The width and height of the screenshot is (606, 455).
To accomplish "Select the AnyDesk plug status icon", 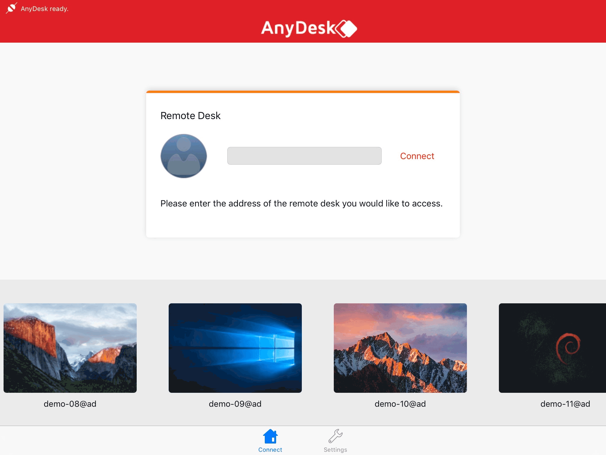I will [x=11, y=8].
